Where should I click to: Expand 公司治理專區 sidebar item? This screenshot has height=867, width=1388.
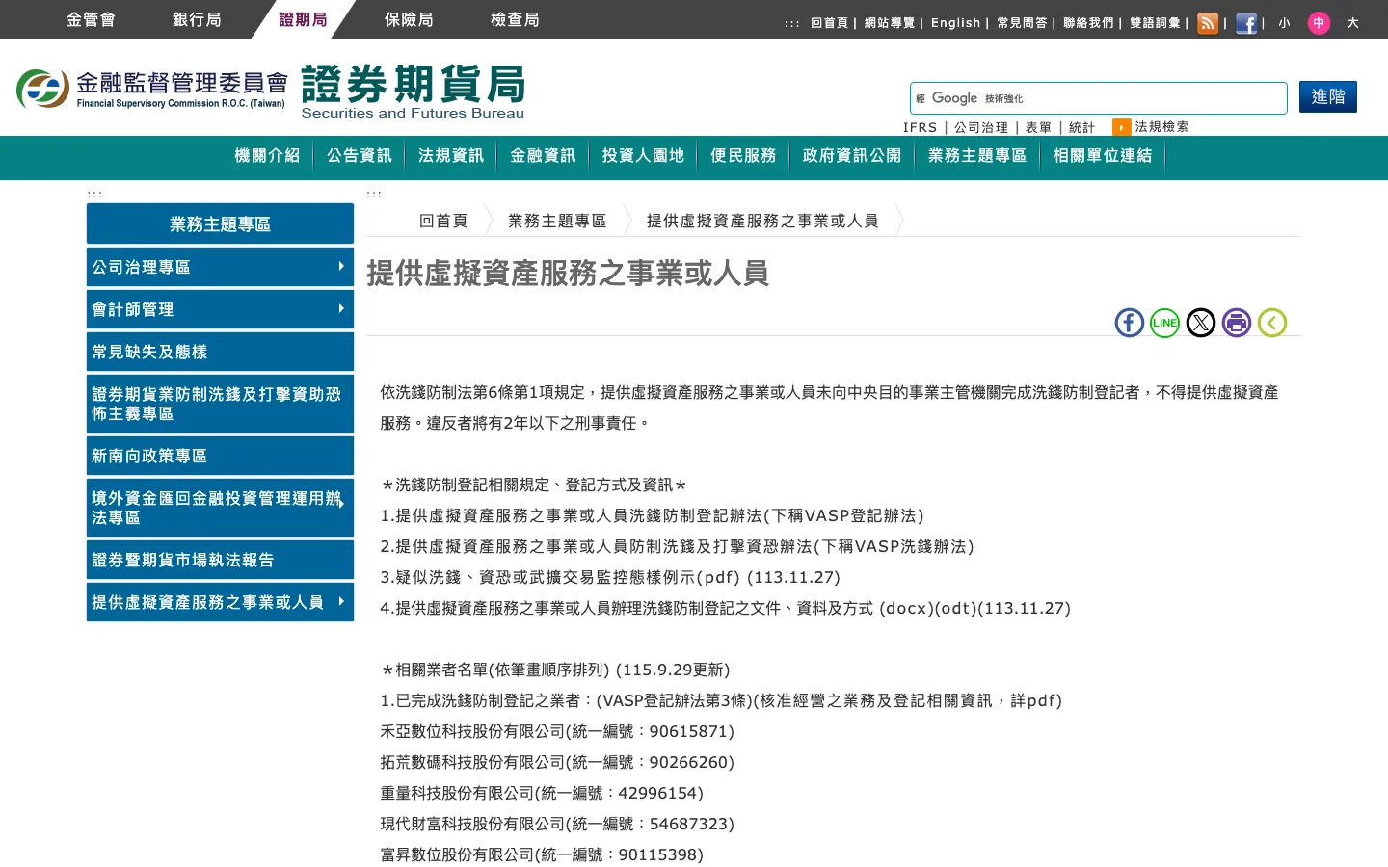[x=220, y=267]
